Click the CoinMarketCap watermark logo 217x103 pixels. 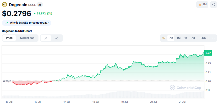185,88
